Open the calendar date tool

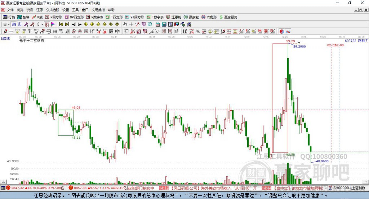pyautogui.click(x=158, y=24)
